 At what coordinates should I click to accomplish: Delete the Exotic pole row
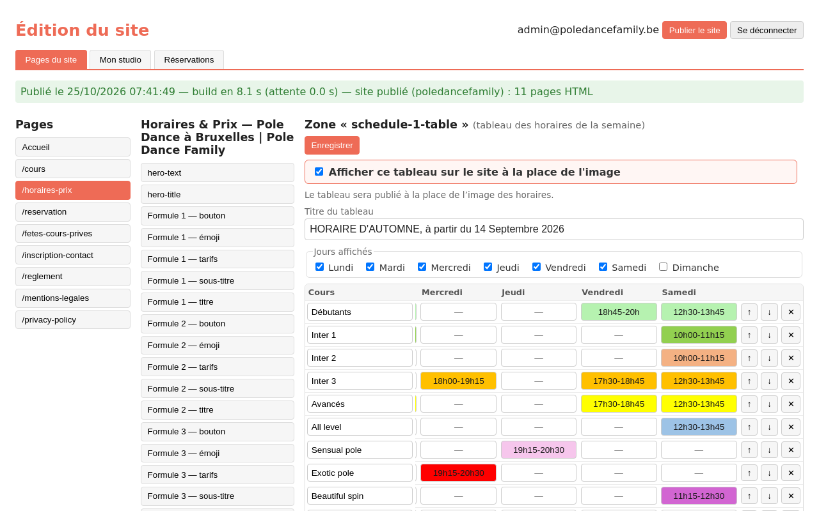[x=791, y=473]
